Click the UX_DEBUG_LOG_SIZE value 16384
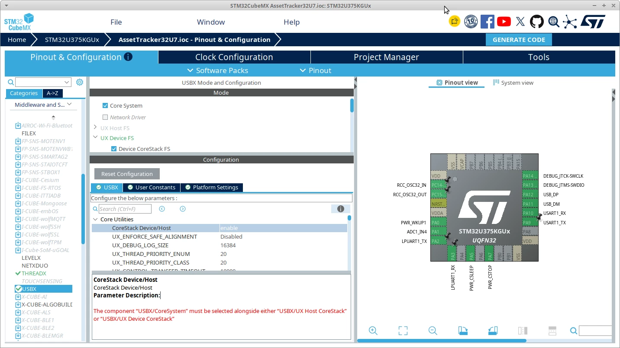Screen dimensions: 620x348 (x=229, y=245)
